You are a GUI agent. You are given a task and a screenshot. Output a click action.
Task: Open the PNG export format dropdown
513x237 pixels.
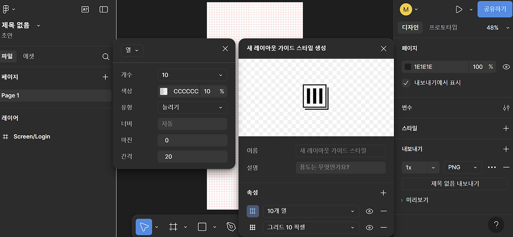point(463,167)
